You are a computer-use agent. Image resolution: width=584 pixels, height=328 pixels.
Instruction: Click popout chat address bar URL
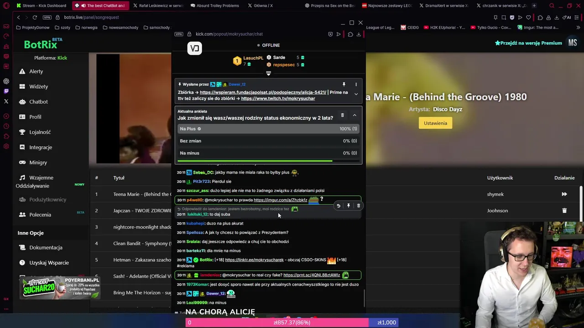[x=229, y=34]
